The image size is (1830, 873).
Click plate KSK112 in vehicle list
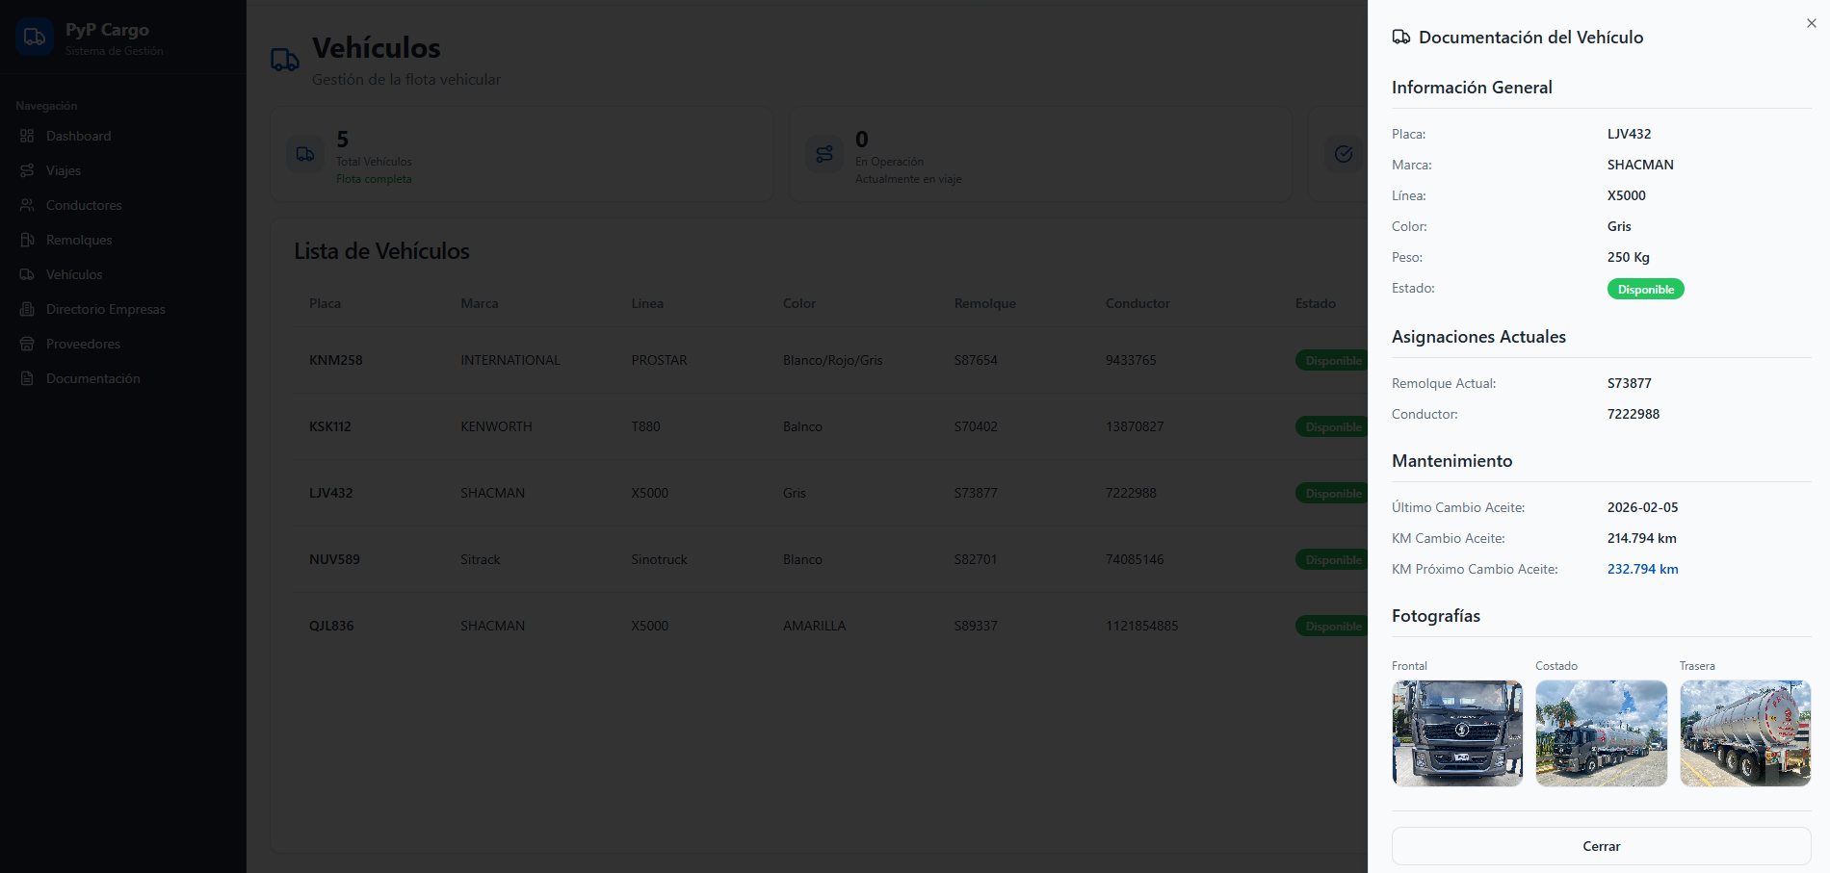pos(330,426)
